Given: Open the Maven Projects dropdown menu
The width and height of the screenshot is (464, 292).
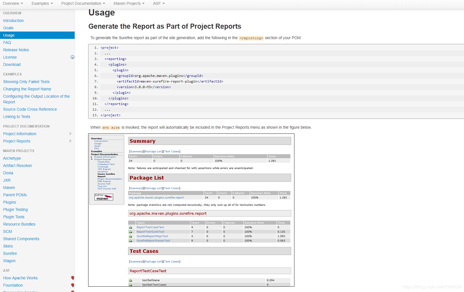Looking at the screenshot, I should pos(129,3).
